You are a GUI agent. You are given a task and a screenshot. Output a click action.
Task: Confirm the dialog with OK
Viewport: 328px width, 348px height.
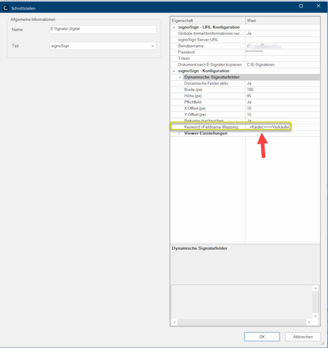(x=262, y=337)
